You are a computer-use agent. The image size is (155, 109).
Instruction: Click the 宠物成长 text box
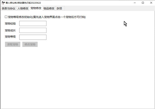33,30
